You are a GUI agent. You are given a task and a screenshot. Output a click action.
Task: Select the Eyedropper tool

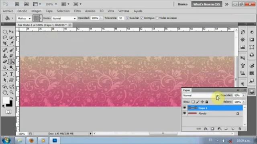tap(12, 43)
